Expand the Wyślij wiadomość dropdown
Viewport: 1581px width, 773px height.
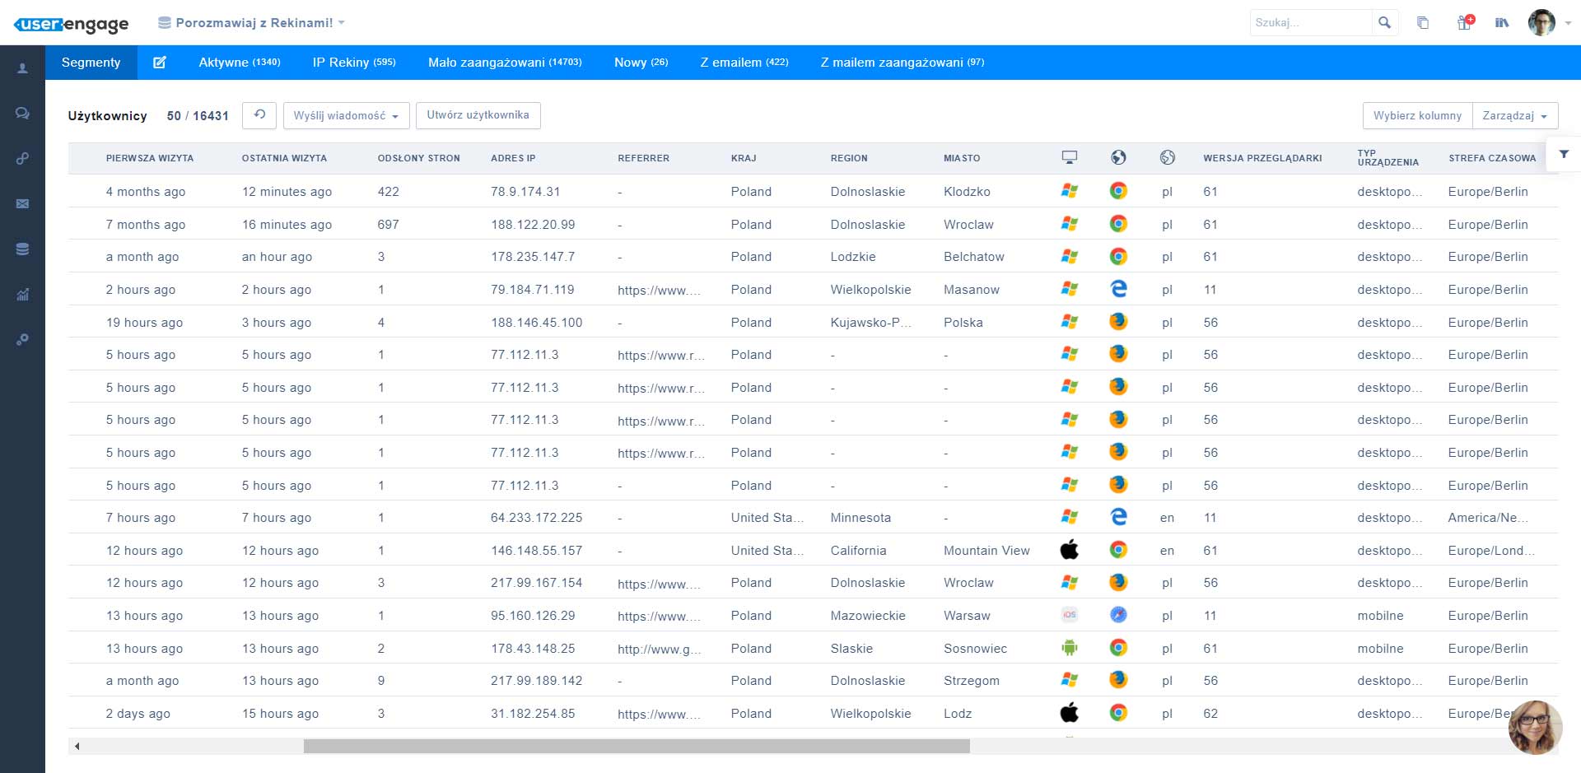pos(346,115)
